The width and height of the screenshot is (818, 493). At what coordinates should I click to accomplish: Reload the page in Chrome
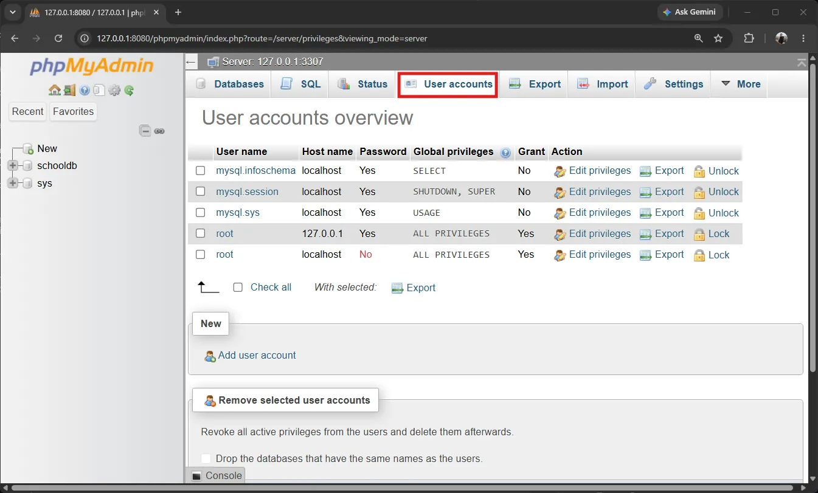(58, 38)
